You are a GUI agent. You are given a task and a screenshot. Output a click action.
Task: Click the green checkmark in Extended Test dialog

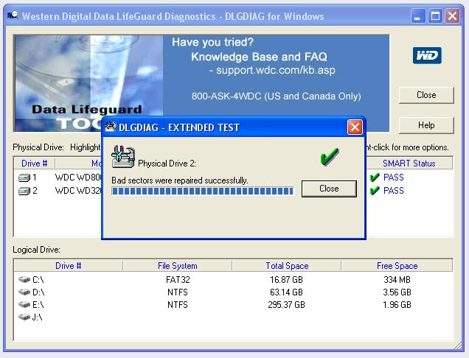[x=330, y=157]
